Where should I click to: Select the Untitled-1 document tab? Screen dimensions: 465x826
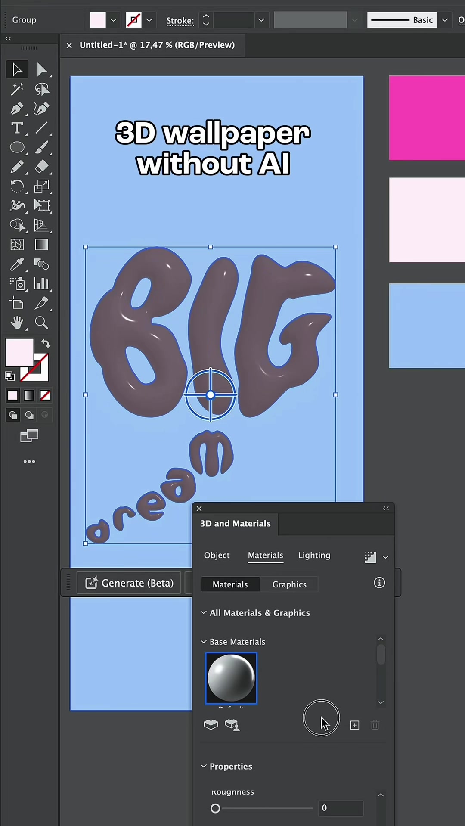157,45
